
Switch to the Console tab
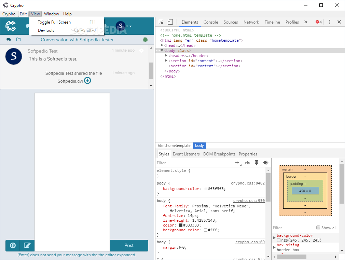click(x=211, y=22)
